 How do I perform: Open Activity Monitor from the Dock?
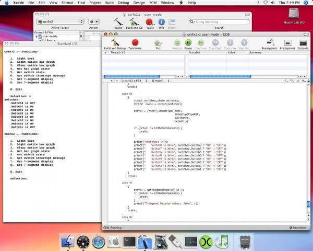[191, 242]
